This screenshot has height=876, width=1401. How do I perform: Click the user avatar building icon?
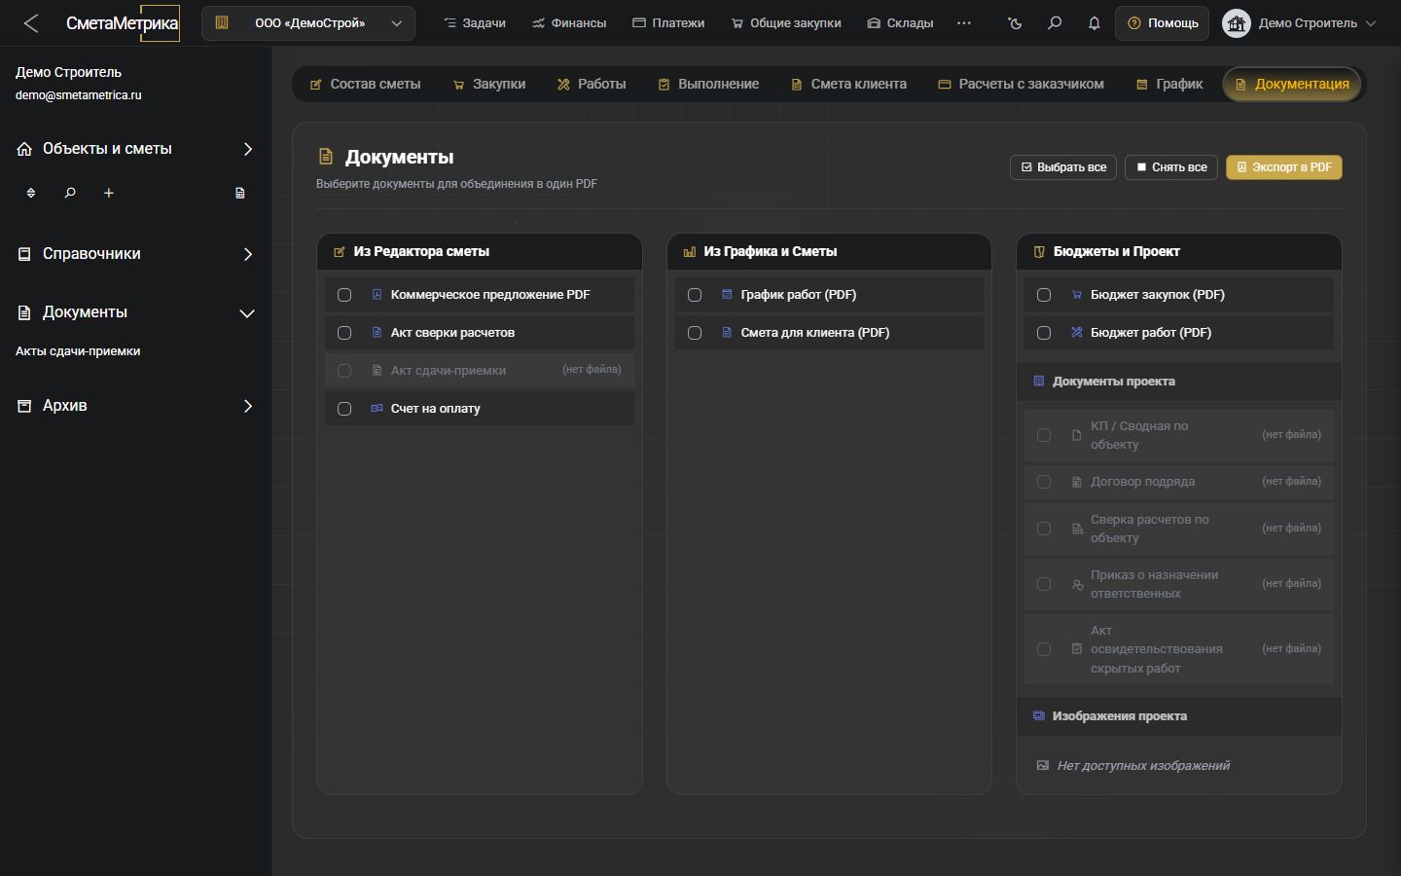pyautogui.click(x=1237, y=23)
